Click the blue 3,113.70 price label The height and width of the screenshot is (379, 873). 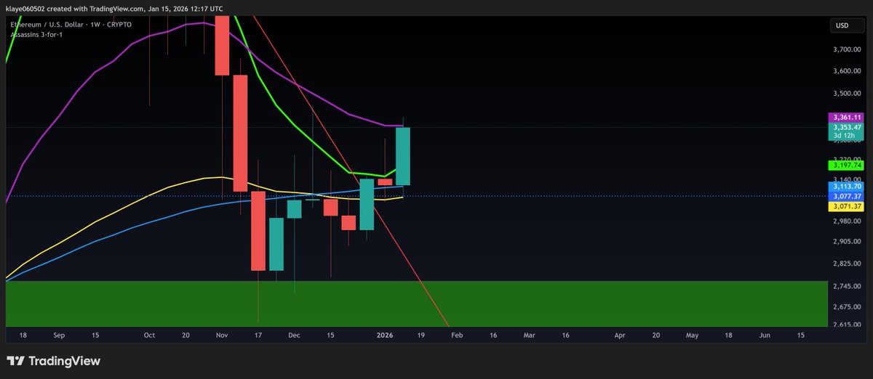pyautogui.click(x=846, y=187)
